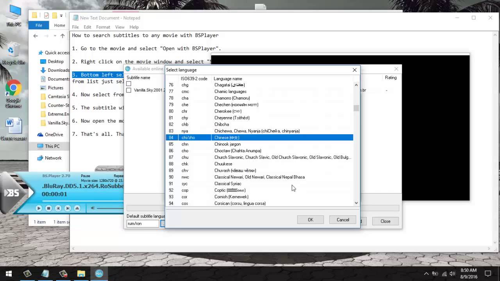Show hidden system tray icons
The height and width of the screenshot is (281, 500).
pyautogui.click(x=427, y=274)
